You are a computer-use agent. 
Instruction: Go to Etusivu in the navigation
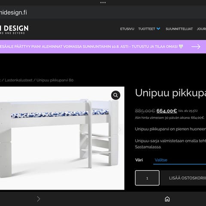(127, 29)
